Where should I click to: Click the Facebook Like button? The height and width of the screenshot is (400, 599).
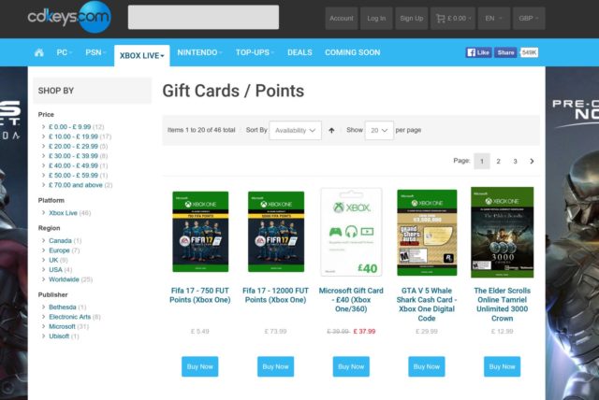pos(478,52)
